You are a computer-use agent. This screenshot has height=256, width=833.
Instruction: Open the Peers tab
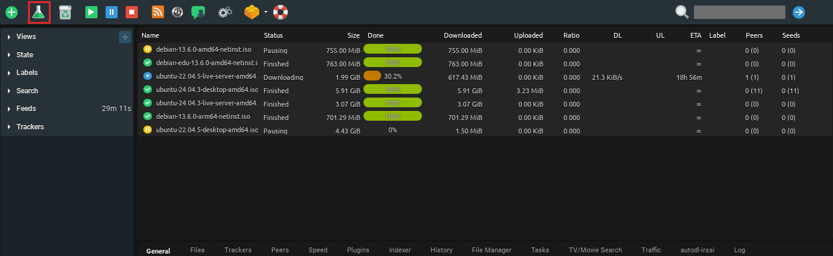(x=280, y=251)
